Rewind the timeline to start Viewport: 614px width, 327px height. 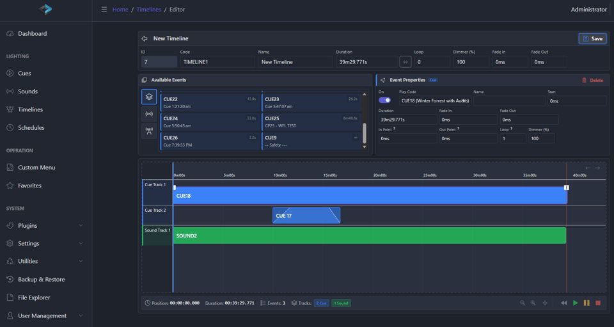point(564,303)
